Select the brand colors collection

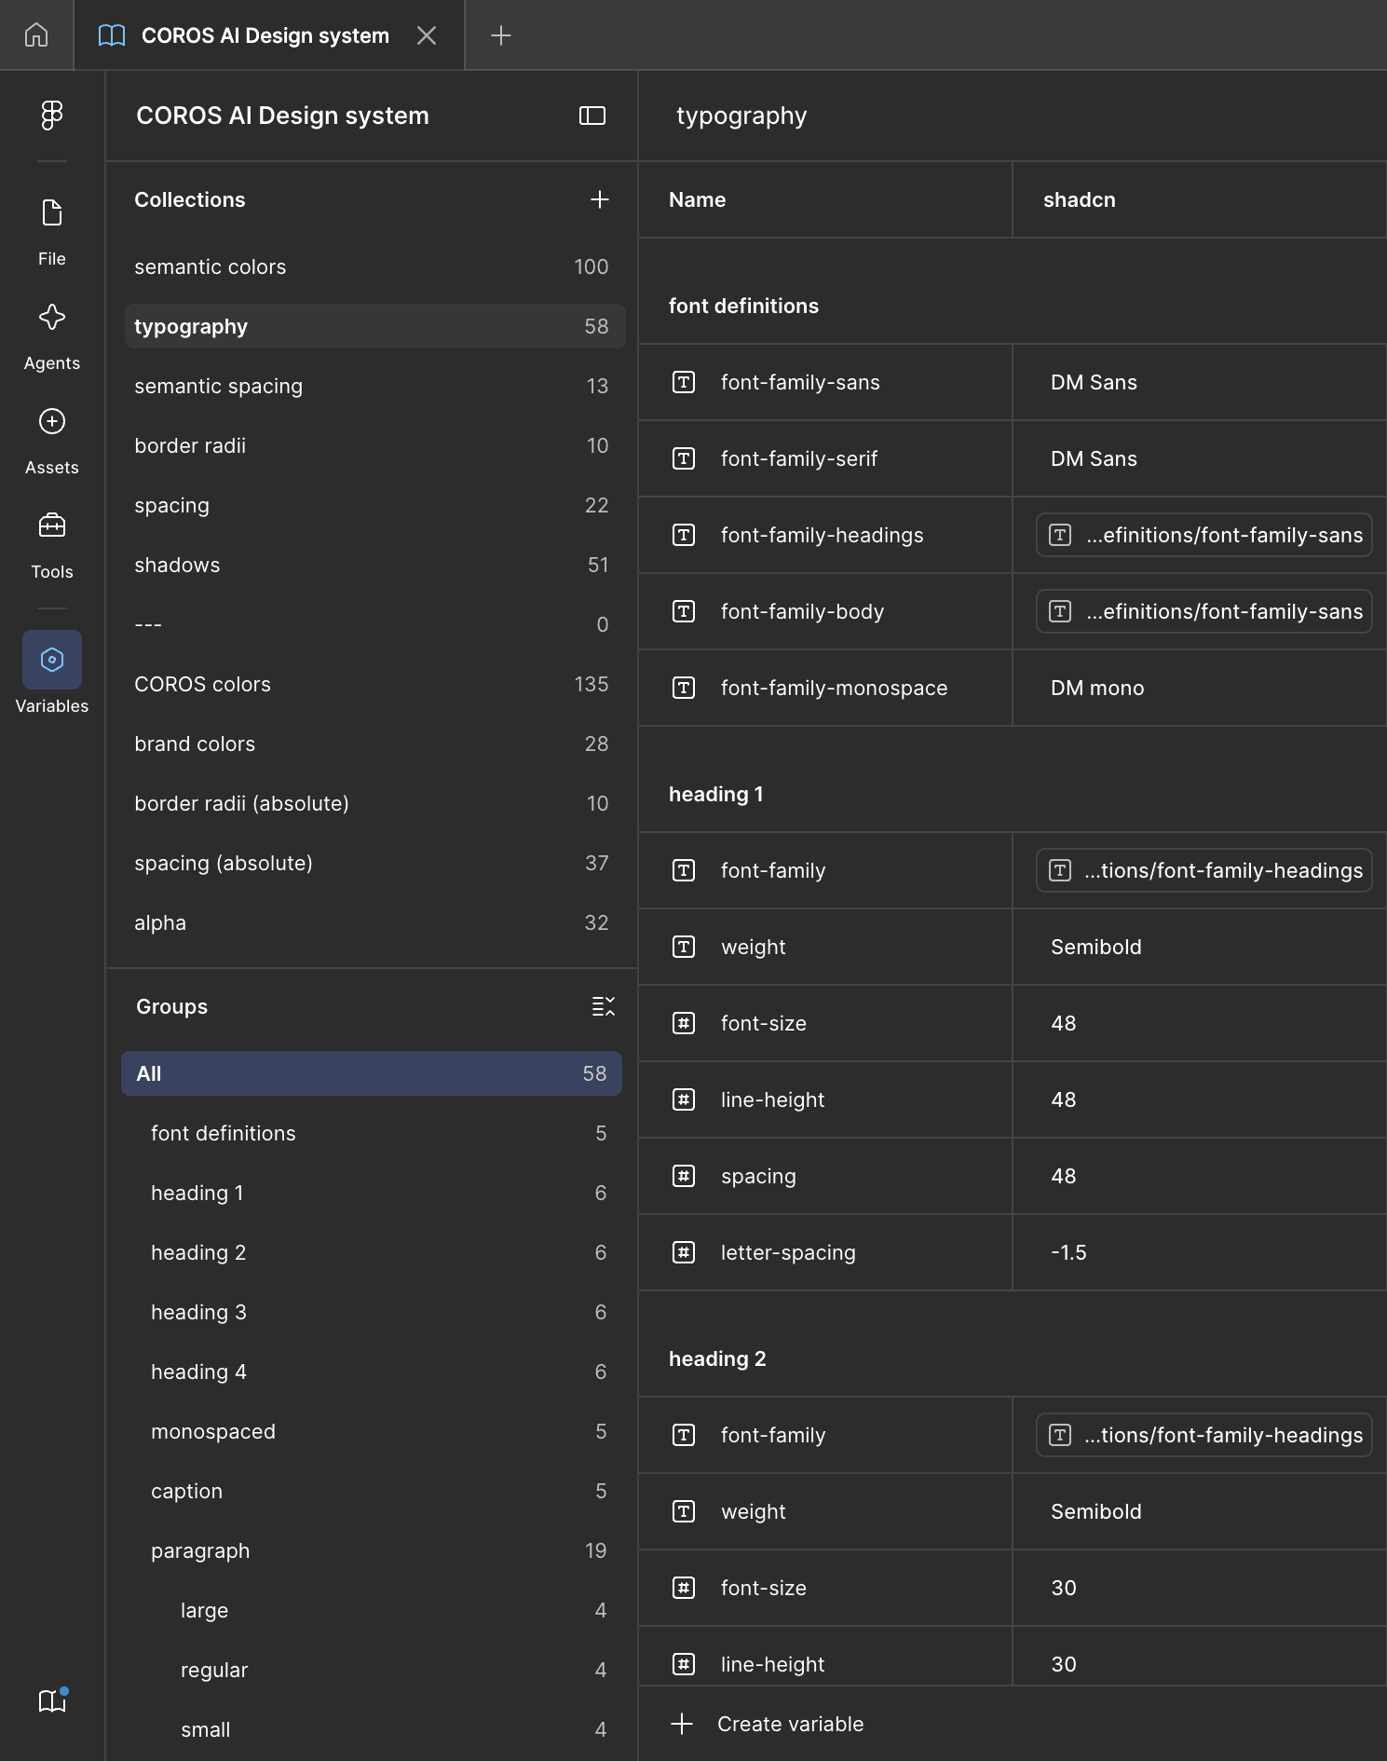tap(374, 744)
